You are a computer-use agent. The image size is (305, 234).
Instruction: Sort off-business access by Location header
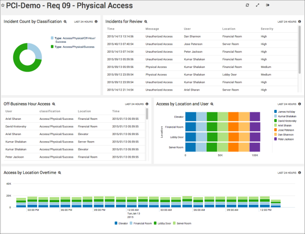(84, 111)
